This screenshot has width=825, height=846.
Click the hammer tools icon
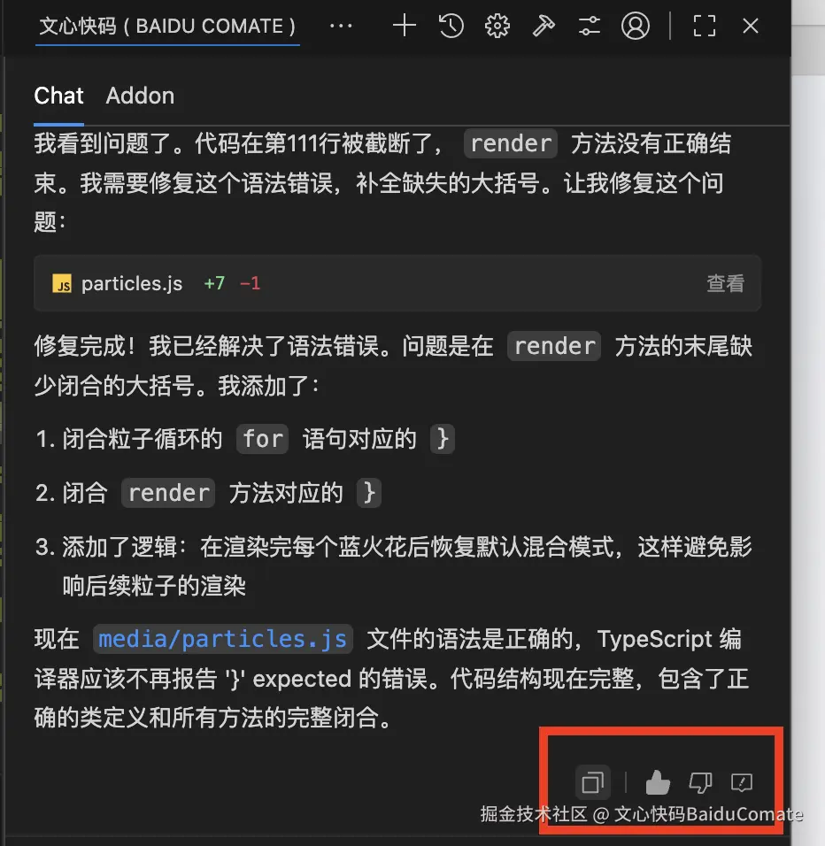point(544,26)
